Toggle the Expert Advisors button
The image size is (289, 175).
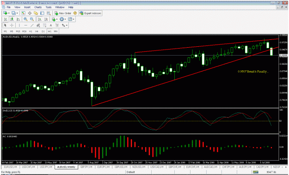coord(90,13)
